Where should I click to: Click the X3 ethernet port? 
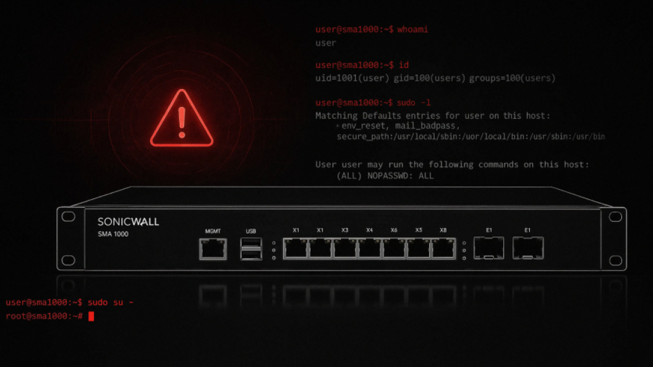345,248
